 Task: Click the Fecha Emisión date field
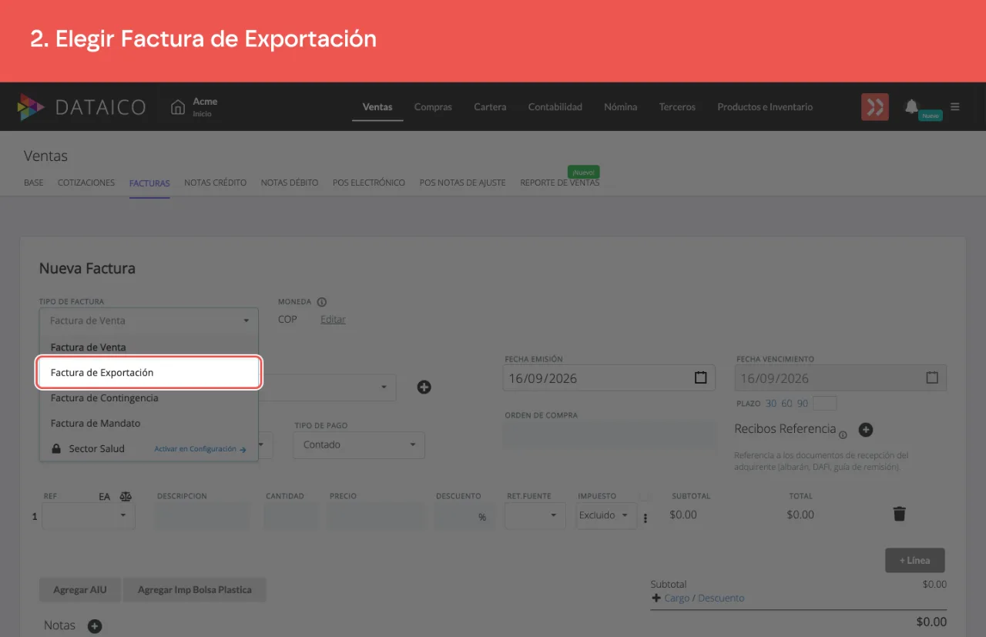click(609, 378)
